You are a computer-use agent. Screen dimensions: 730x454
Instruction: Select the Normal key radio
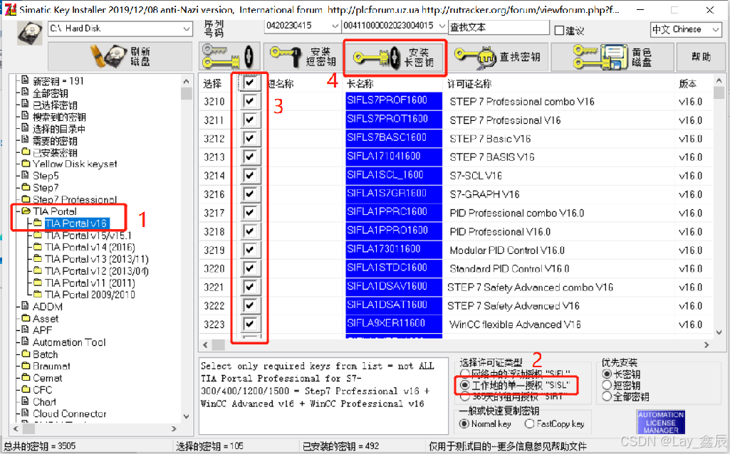click(x=464, y=424)
